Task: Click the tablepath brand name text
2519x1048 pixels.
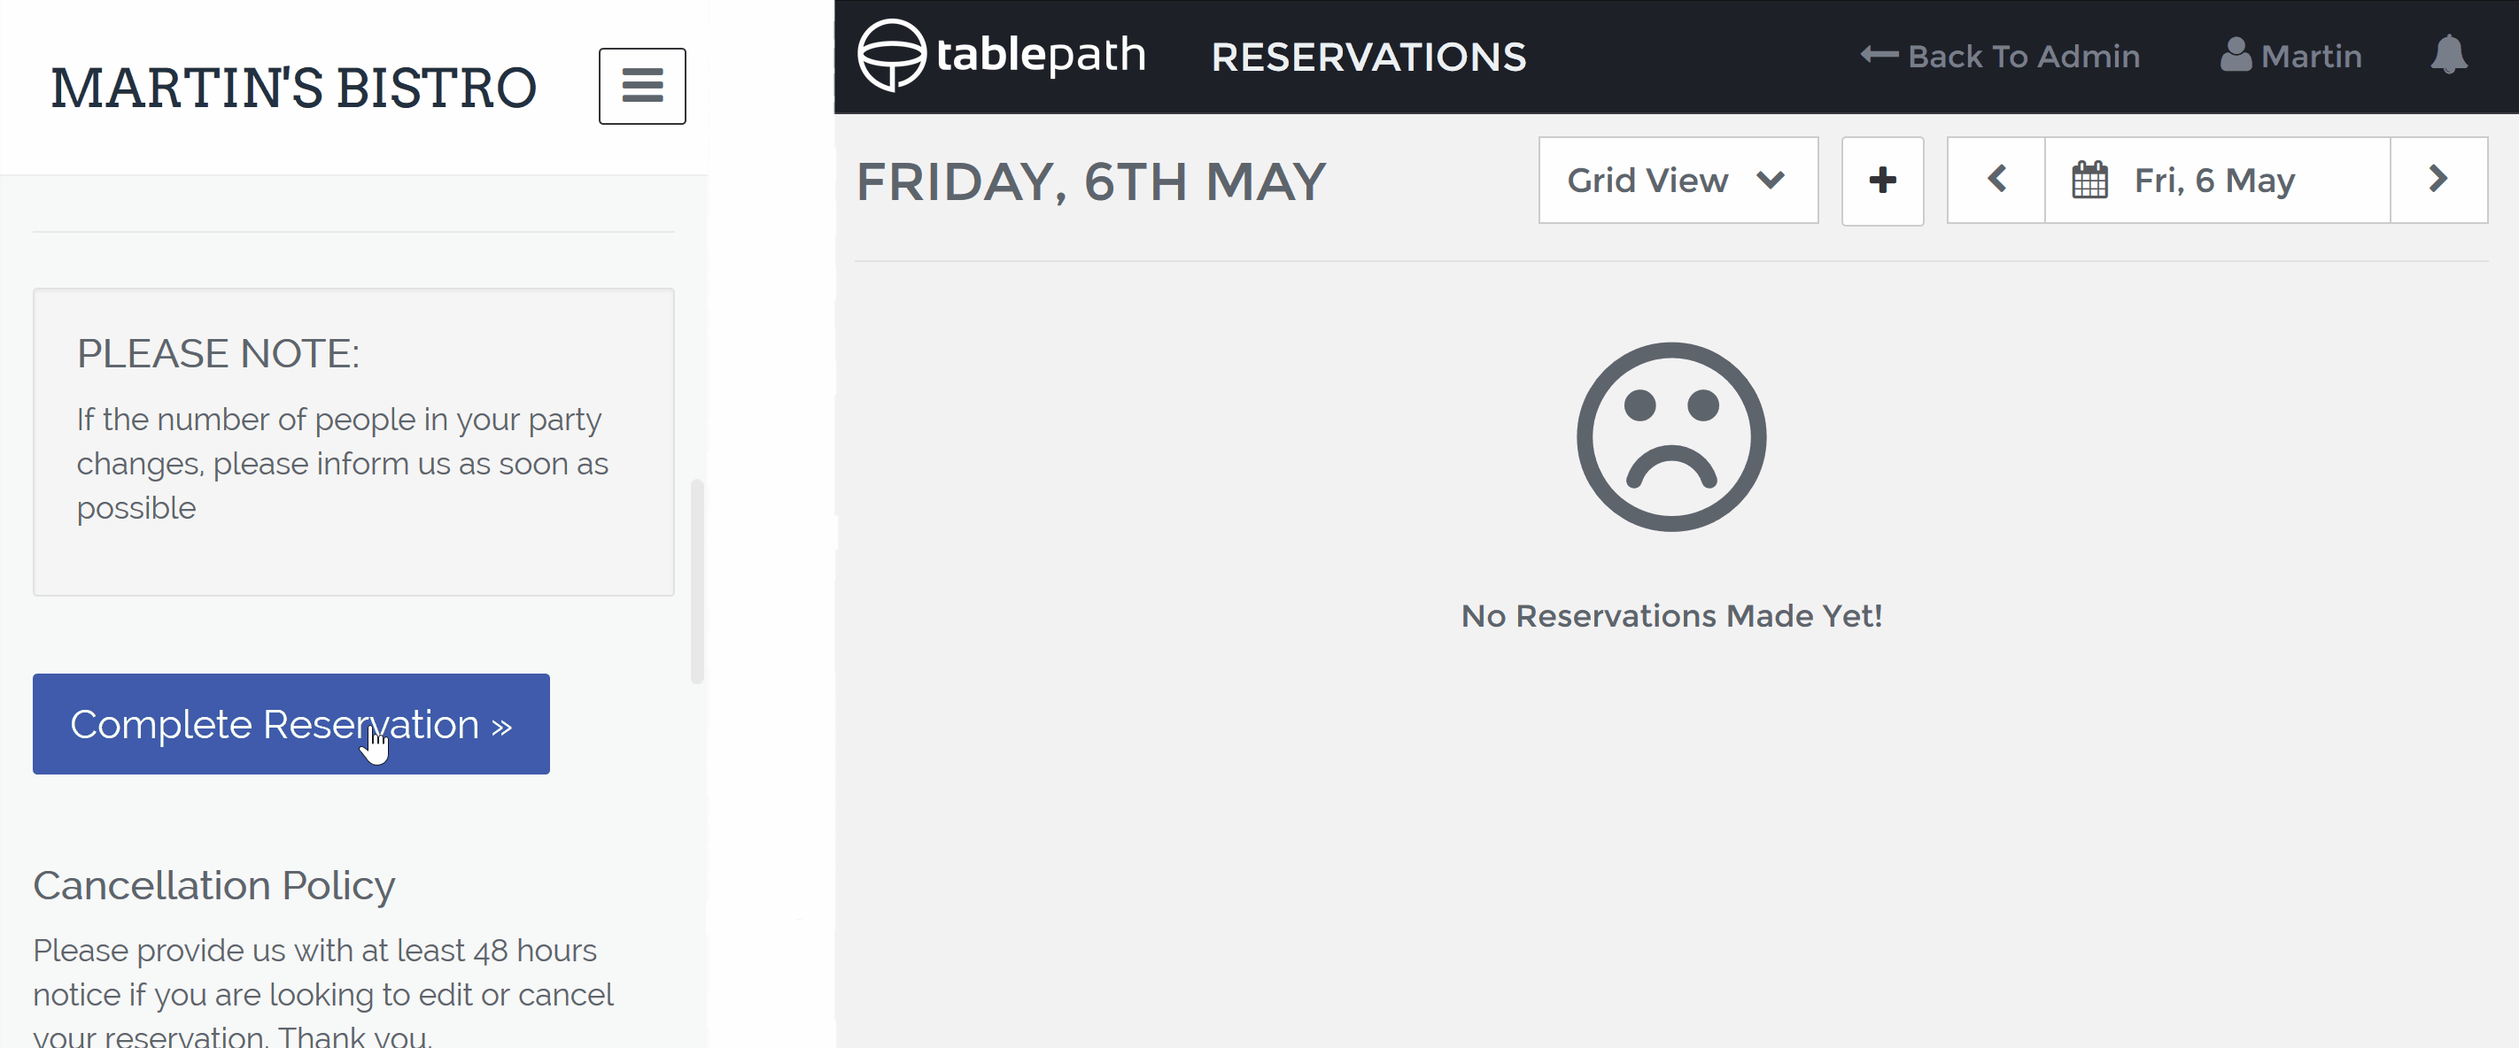Action: (1041, 55)
